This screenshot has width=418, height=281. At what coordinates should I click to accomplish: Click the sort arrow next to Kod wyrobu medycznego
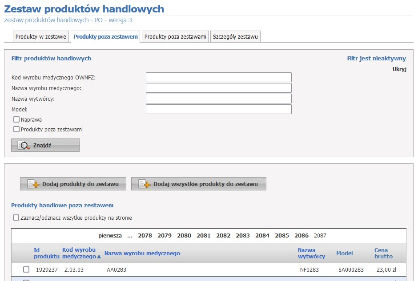click(x=99, y=257)
